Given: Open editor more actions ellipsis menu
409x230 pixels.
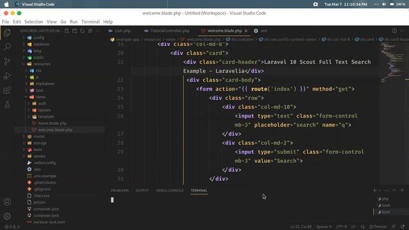Looking at the screenshot, I should tap(402, 31).
